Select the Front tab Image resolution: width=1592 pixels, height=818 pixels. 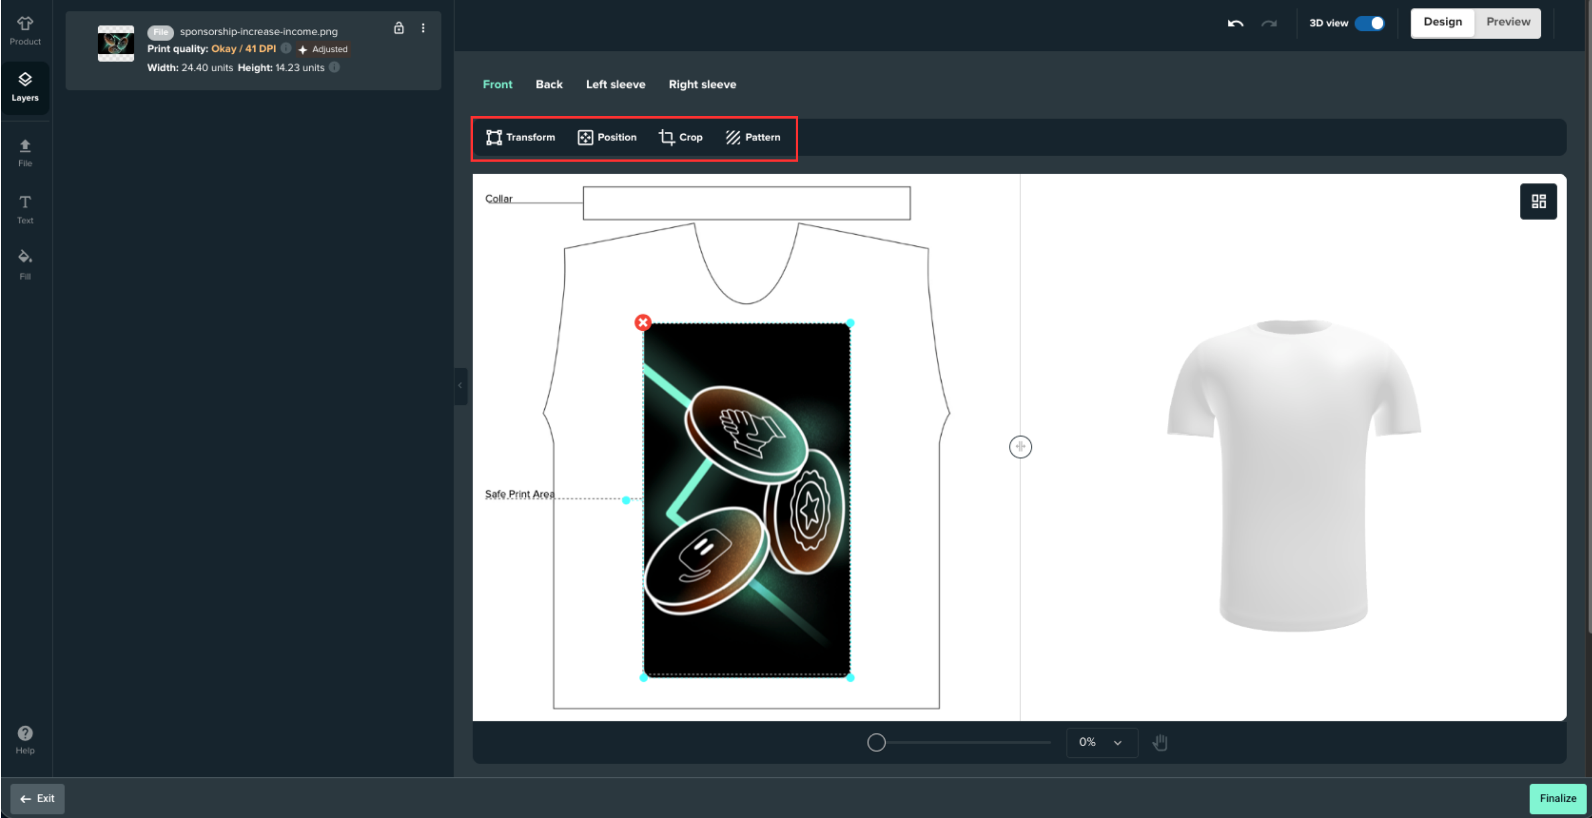pyautogui.click(x=497, y=84)
